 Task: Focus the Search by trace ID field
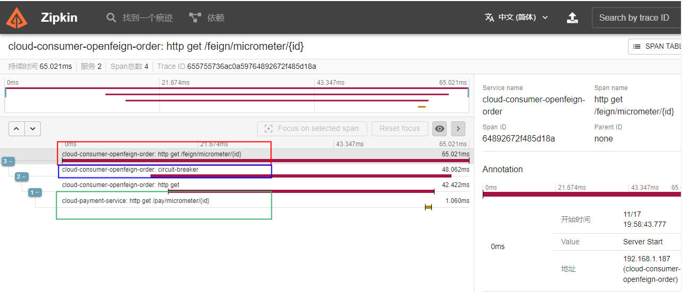[x=637, y=17]
